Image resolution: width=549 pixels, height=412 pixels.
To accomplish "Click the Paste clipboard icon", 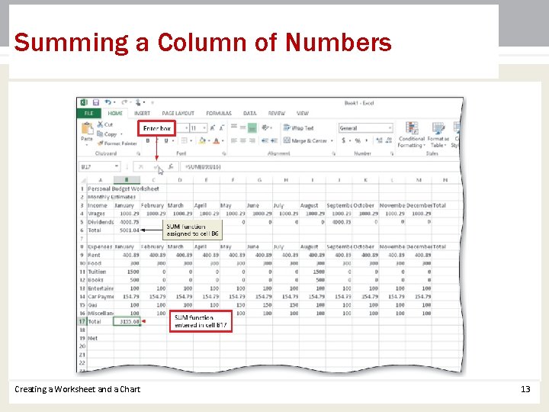I will click(x=87, y=128).
